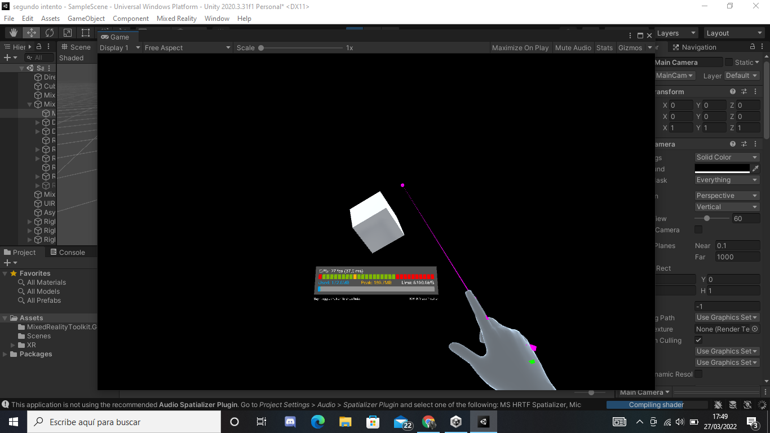Select the Rect transform tool

pos(86,33)
